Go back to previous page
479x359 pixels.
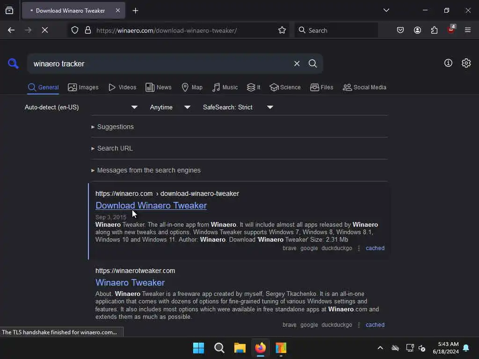pos(11,30)
